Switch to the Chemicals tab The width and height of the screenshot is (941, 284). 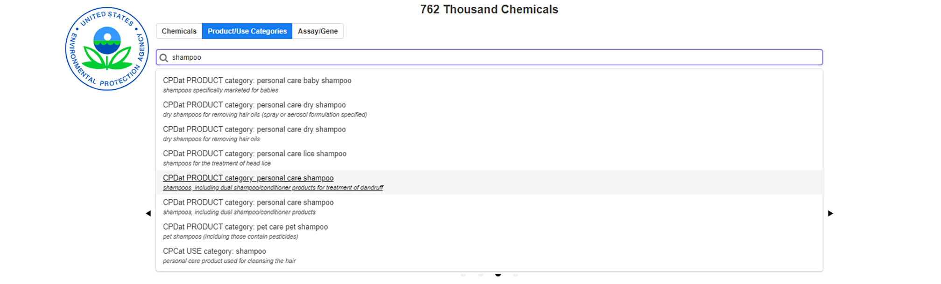[x=179, y=31]
